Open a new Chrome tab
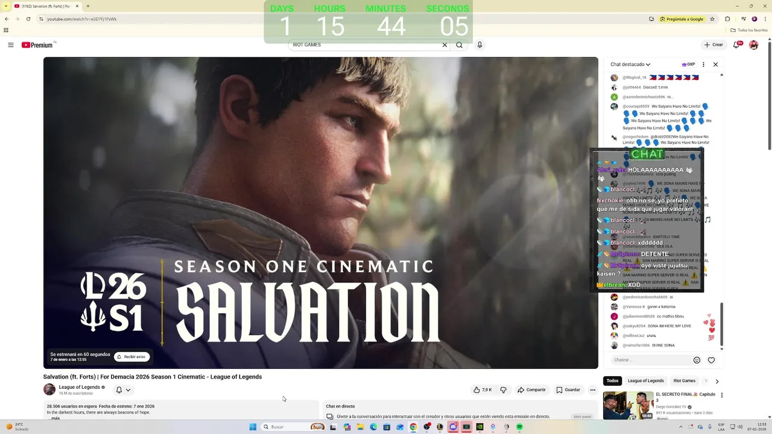772x434 pixels. 88,6
